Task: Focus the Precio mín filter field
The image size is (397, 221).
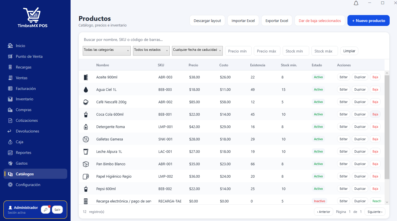Action: click(238, 51)
